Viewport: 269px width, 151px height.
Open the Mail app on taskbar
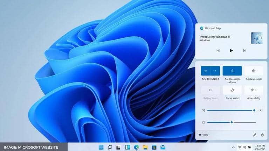[163, 147]
